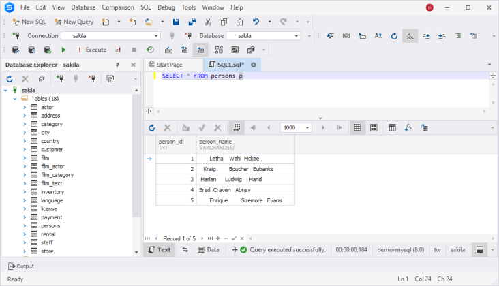The image size is (499, 286).
Task: Refresh the Database Explorer tree
Action: [10, 79]
